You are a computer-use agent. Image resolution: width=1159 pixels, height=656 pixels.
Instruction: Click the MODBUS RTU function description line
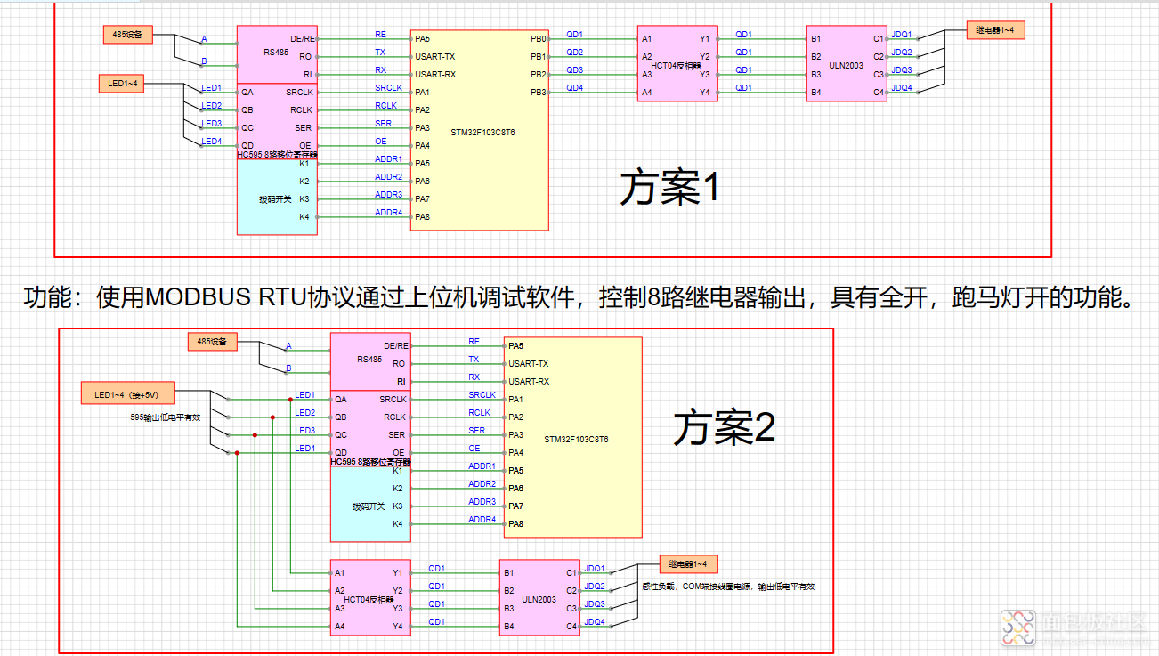coord(579,296)
